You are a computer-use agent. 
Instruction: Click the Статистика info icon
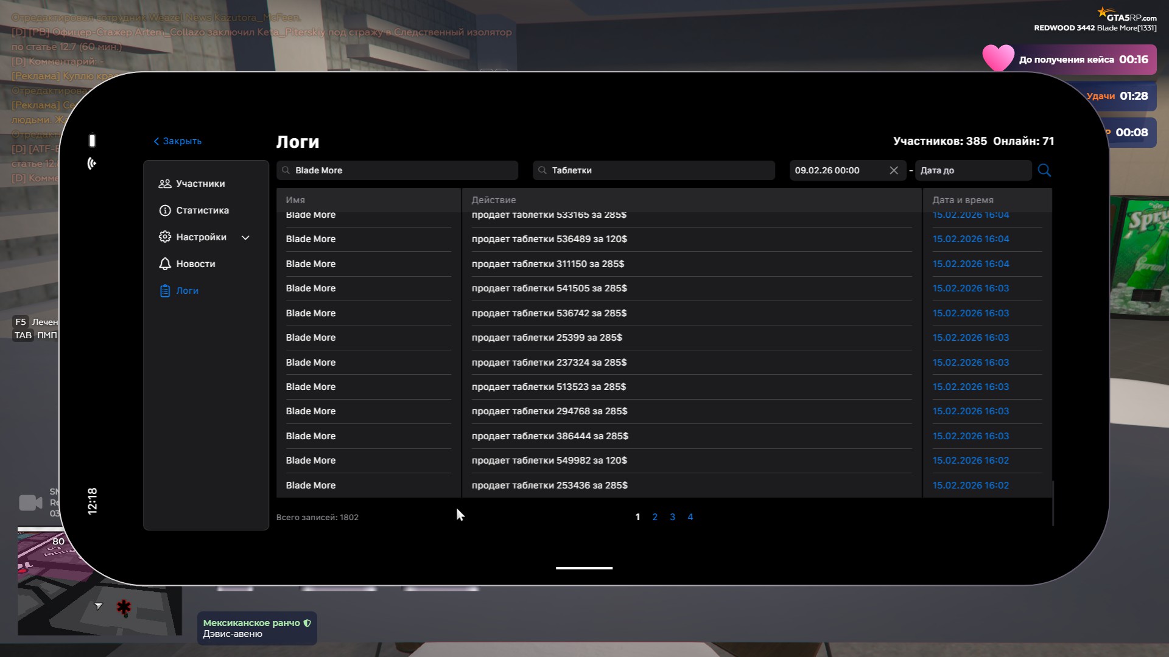(164, 210)
